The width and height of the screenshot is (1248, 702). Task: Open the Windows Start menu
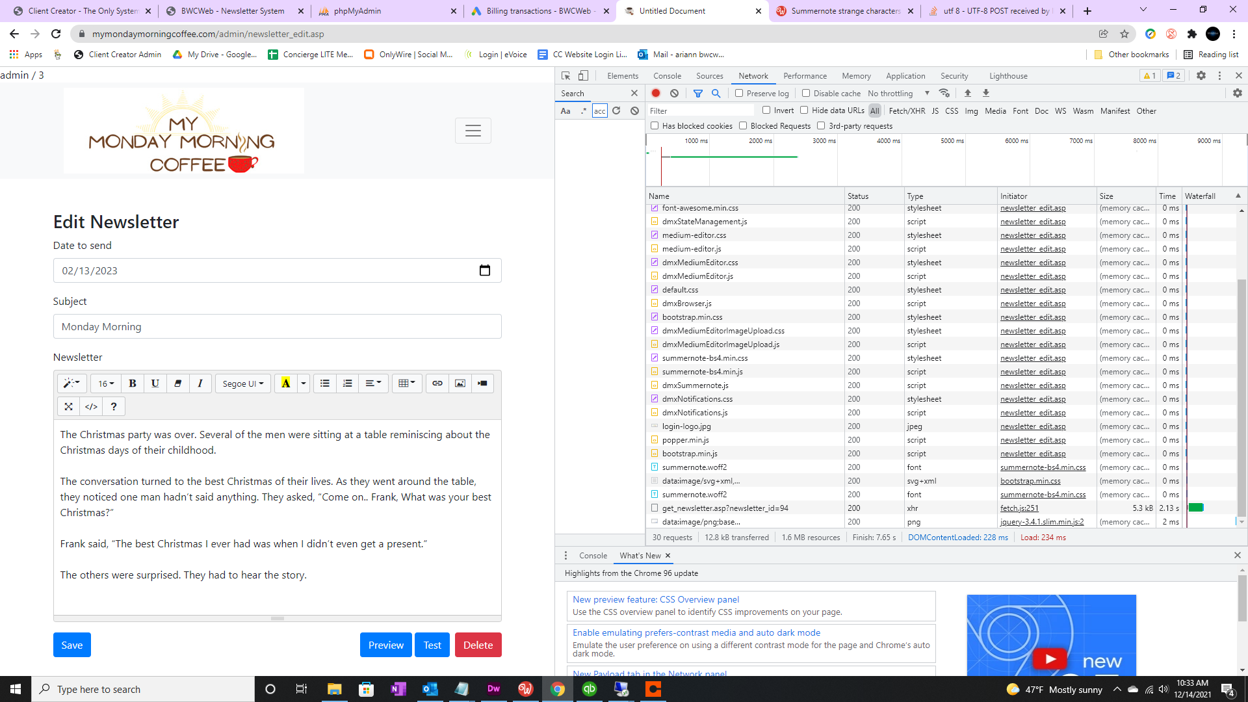pyautogui.click(x=16, y=689)
